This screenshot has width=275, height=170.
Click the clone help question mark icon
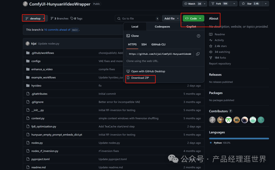click(x=198, y=36)
